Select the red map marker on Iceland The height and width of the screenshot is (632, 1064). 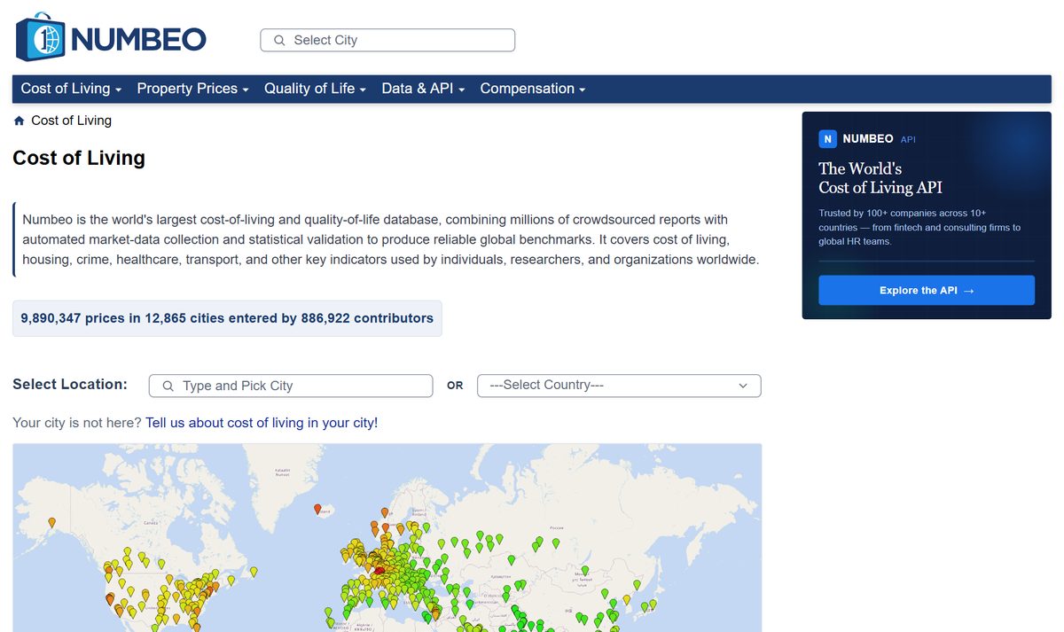(x=317, y=510)
